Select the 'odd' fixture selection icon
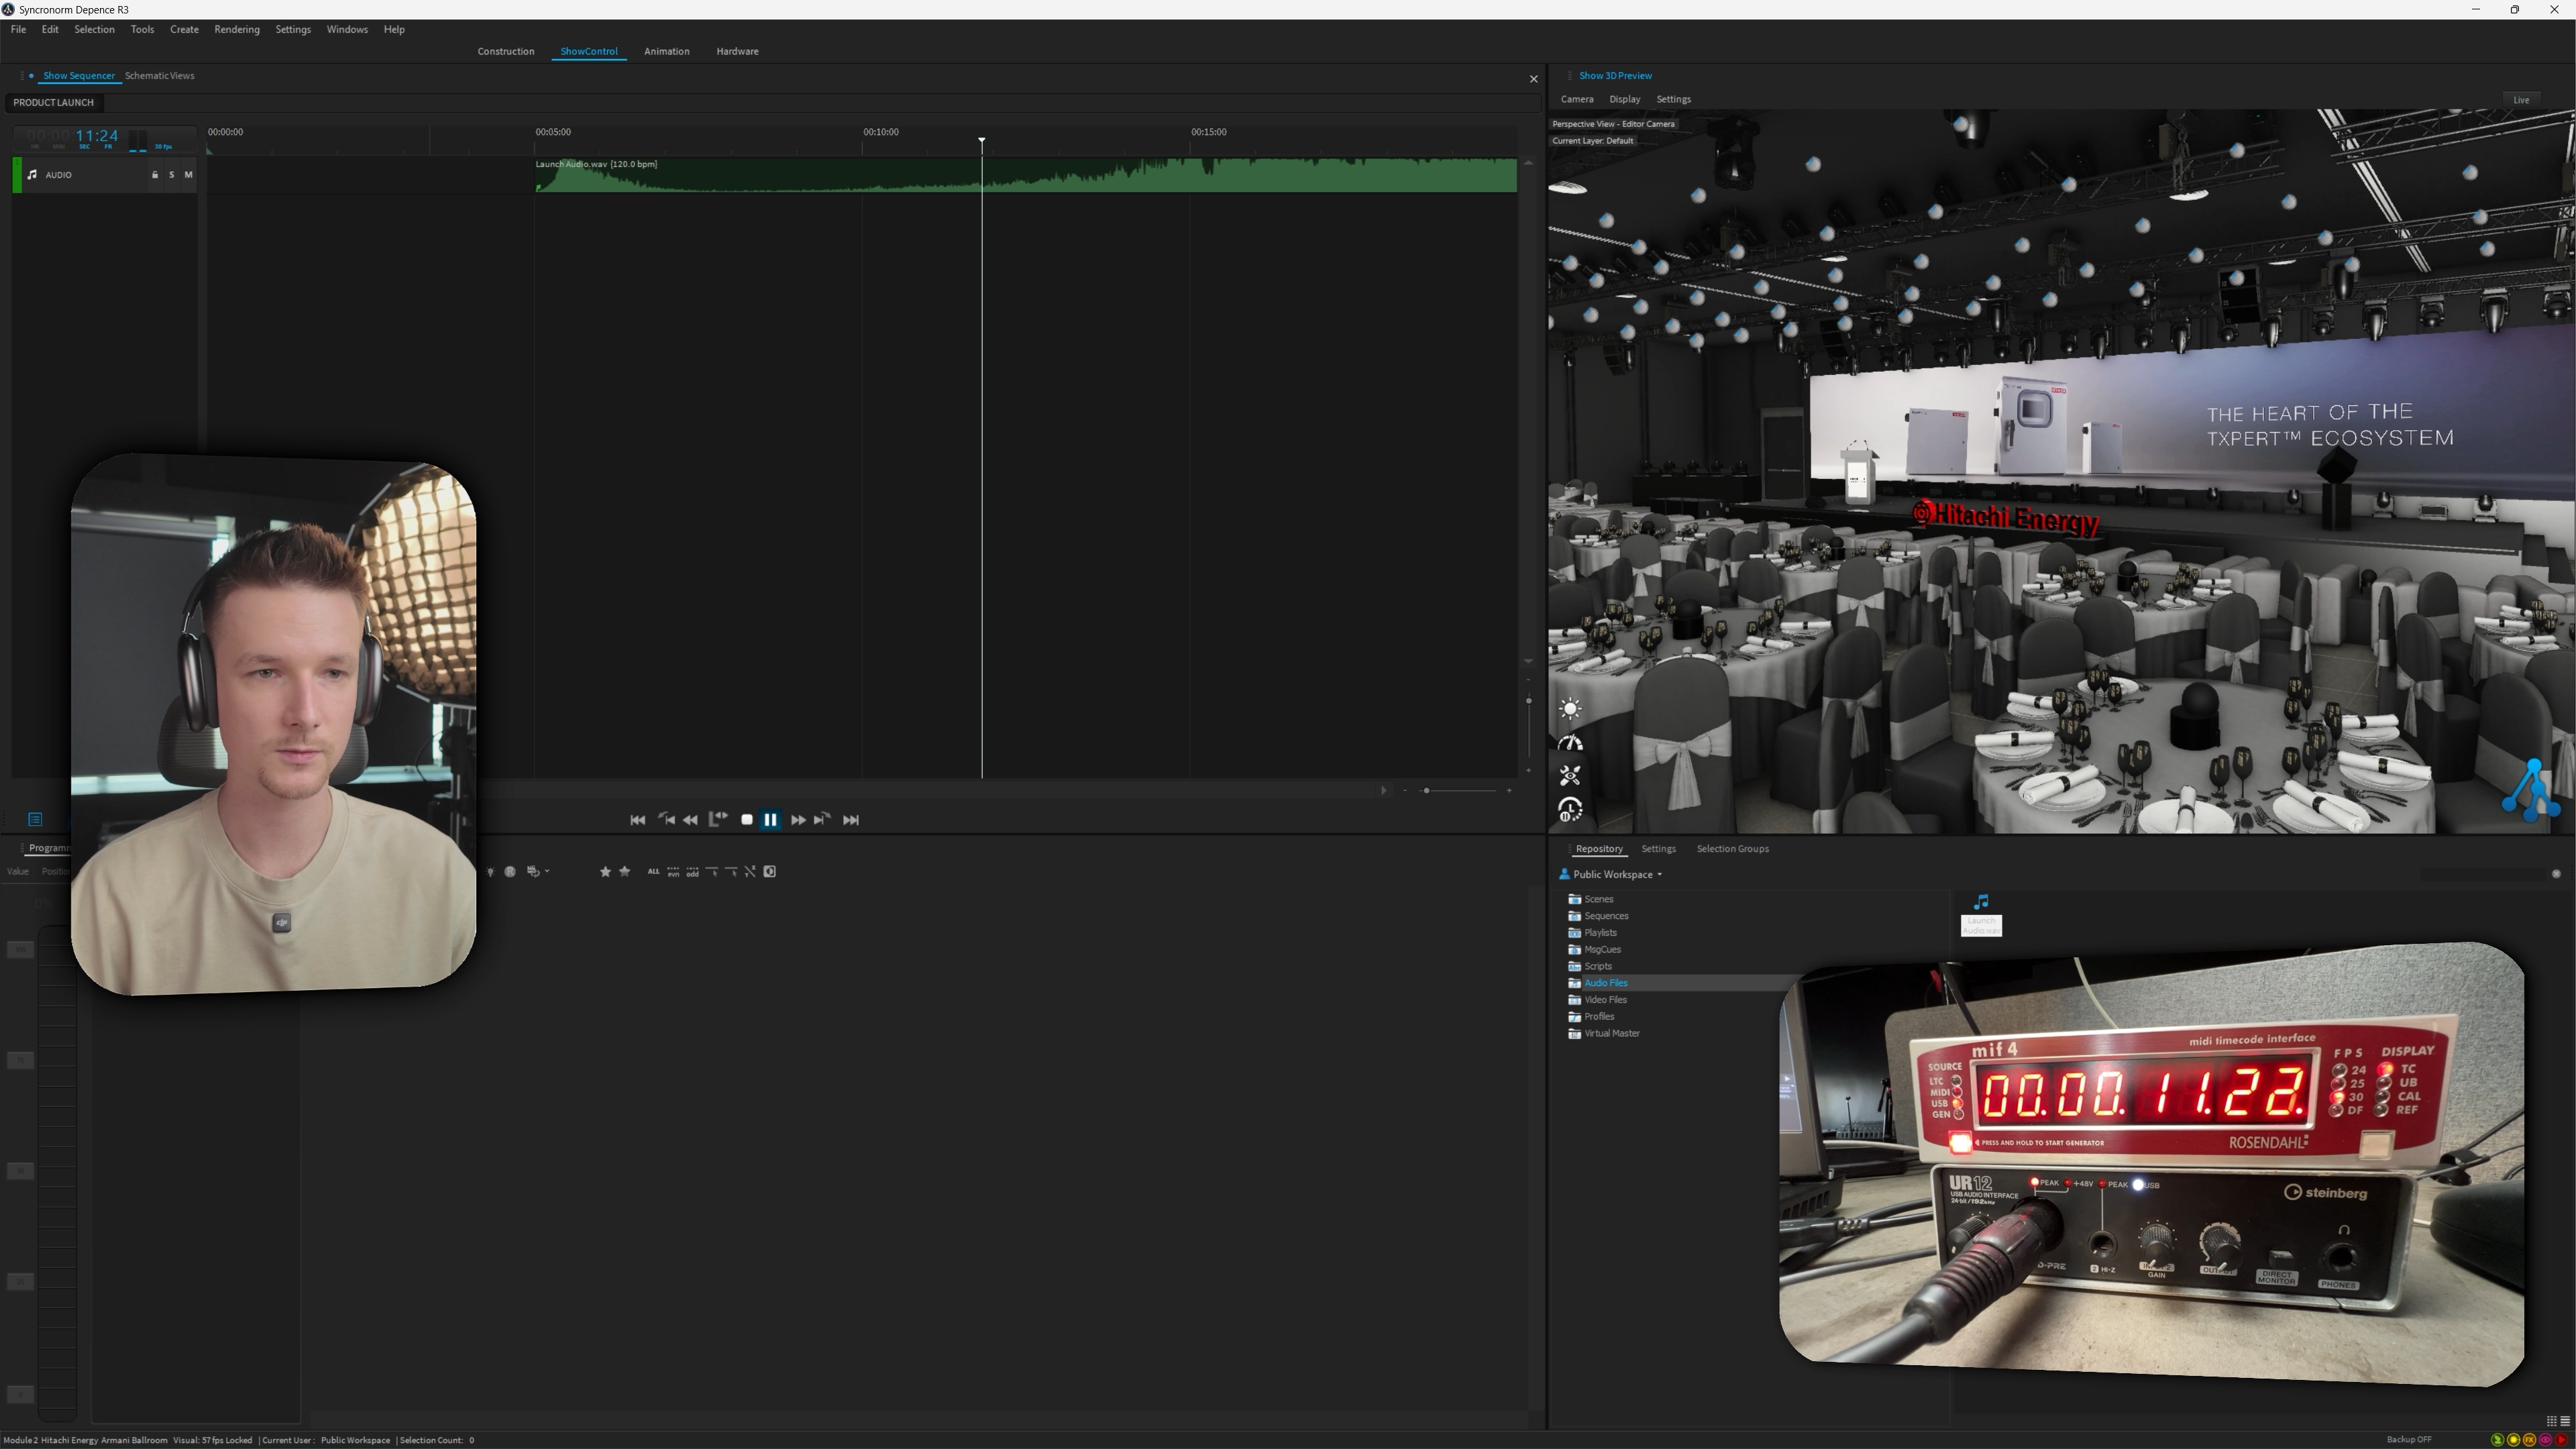This screenshot has height=1449, width=2576. (692, 872)
